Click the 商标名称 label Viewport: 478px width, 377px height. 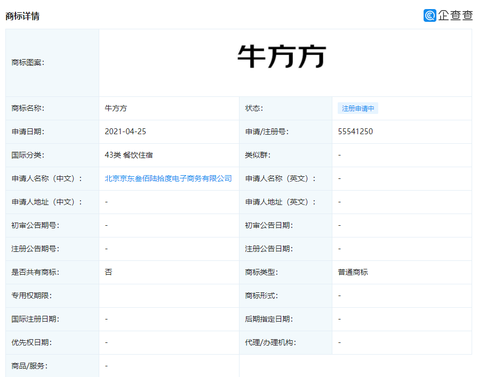tap(28, 108)
